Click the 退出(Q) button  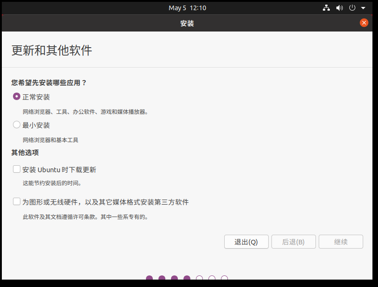(246, 242)
